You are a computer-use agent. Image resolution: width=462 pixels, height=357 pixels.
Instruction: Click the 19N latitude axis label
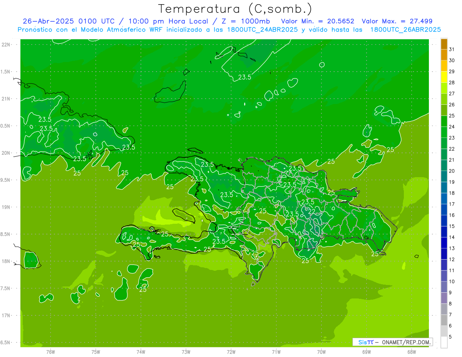6,207
